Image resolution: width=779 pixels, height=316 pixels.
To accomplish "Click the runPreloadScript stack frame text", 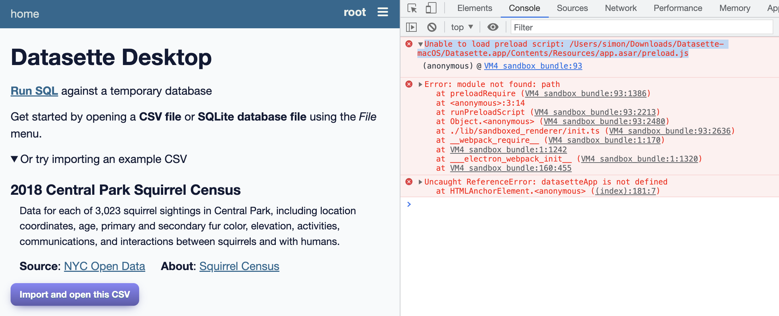I will pyautogui.click(x=487, y=112).
